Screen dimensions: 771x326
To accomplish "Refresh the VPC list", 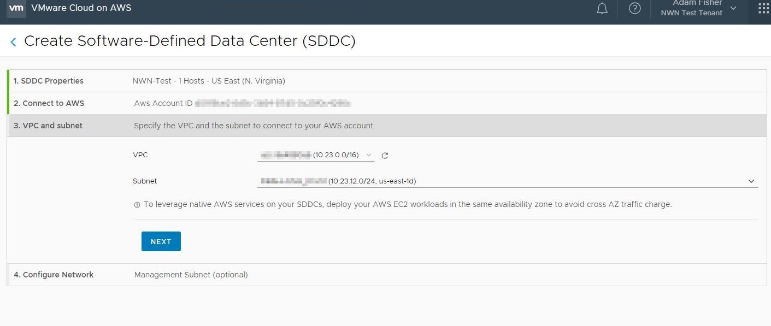I will [385, 156].
